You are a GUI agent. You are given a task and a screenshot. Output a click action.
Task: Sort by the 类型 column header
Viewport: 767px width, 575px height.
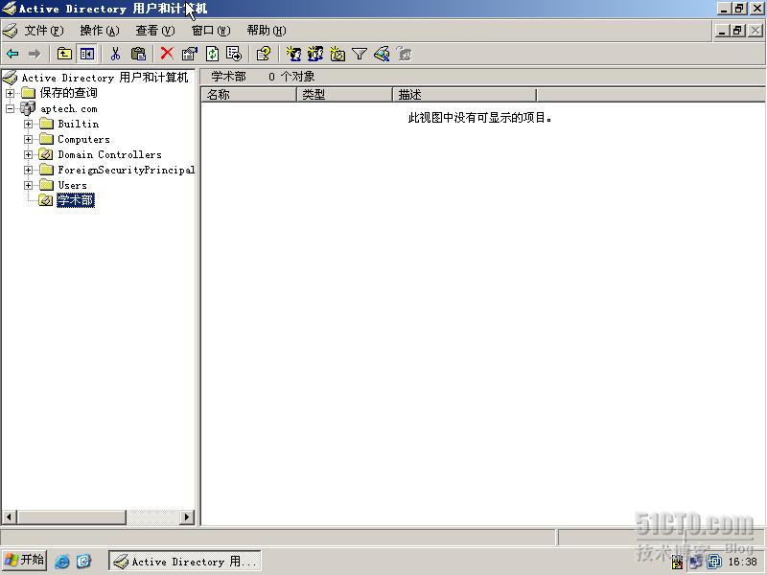[x=345, y=95]
